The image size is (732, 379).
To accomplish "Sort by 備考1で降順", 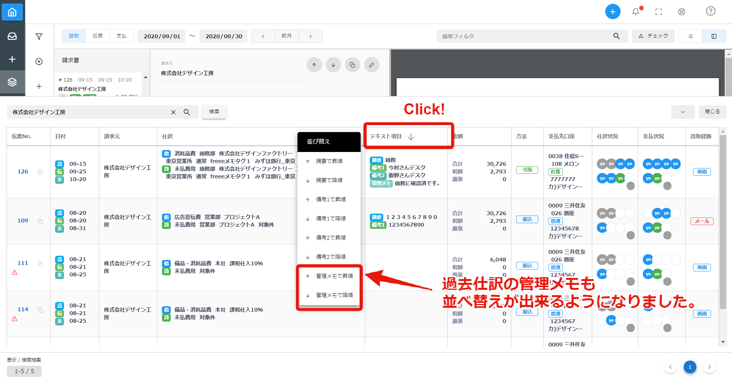I will coord(329,219).
